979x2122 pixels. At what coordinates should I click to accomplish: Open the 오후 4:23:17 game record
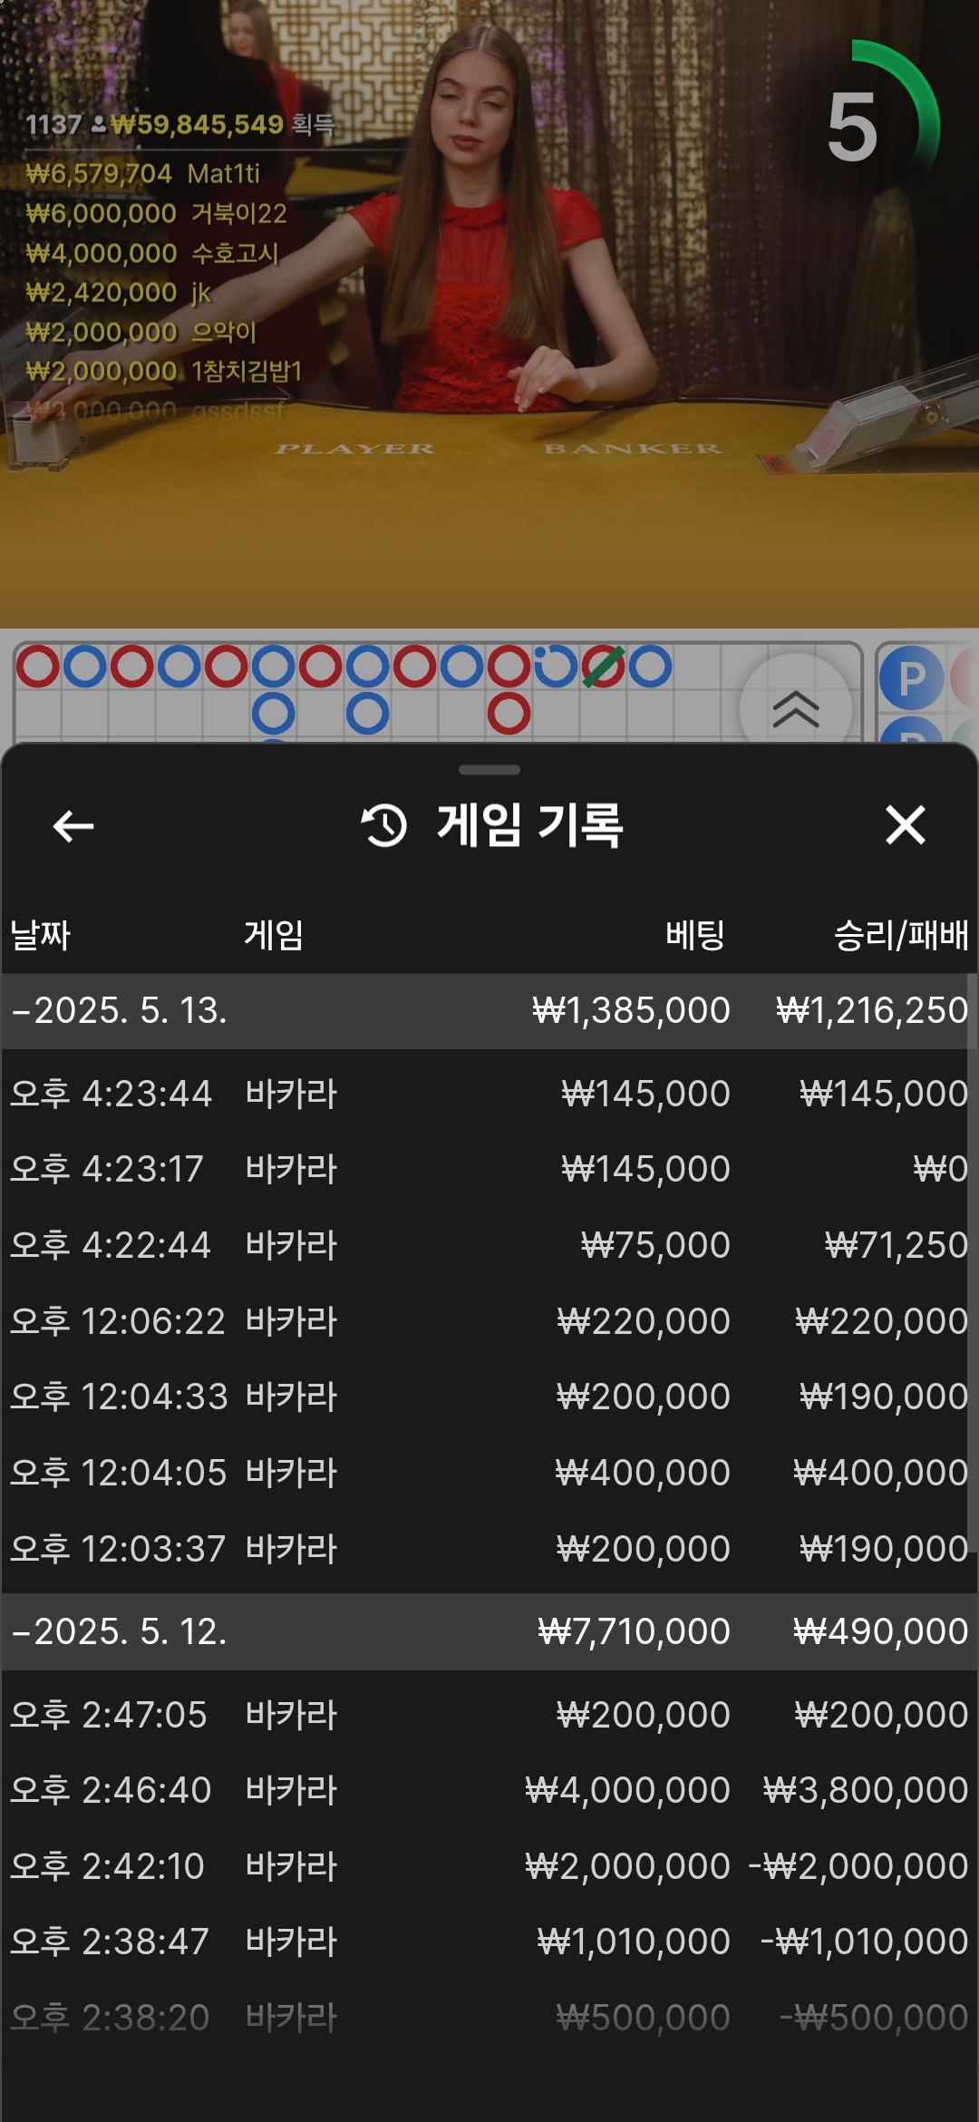[489, 1169]
